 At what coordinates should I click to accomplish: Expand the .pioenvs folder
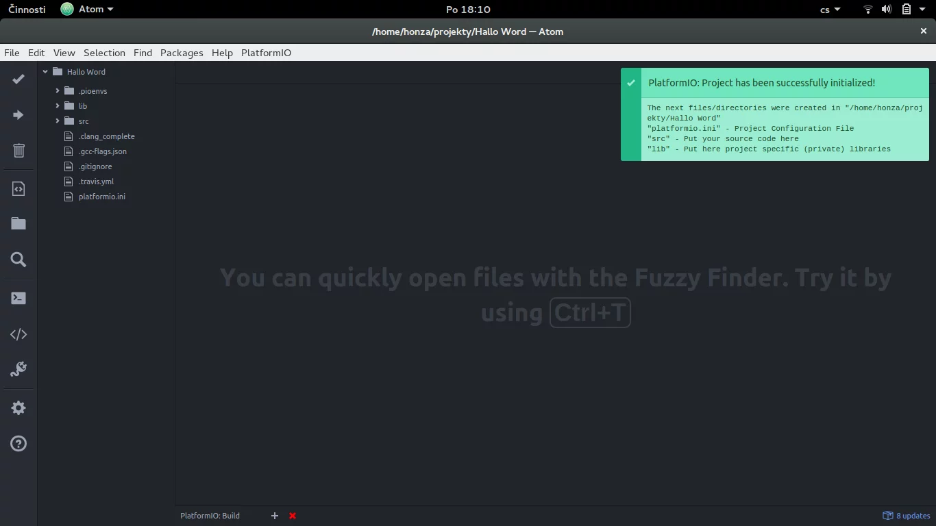58,91
